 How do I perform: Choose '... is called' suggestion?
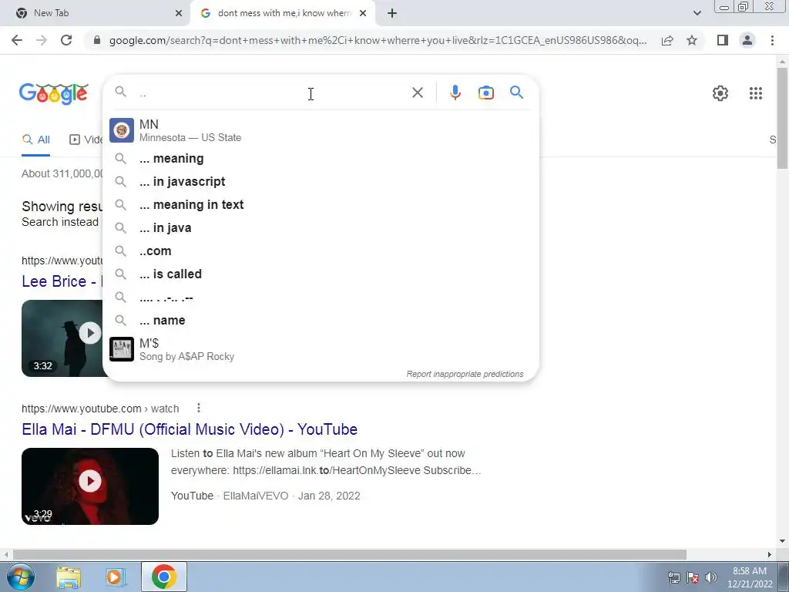pyautogui.click(x=321, y=274)
